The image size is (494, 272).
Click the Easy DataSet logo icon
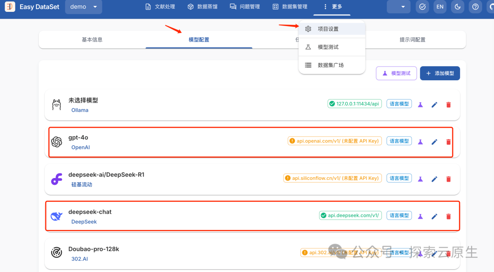(x=10, y=6)
